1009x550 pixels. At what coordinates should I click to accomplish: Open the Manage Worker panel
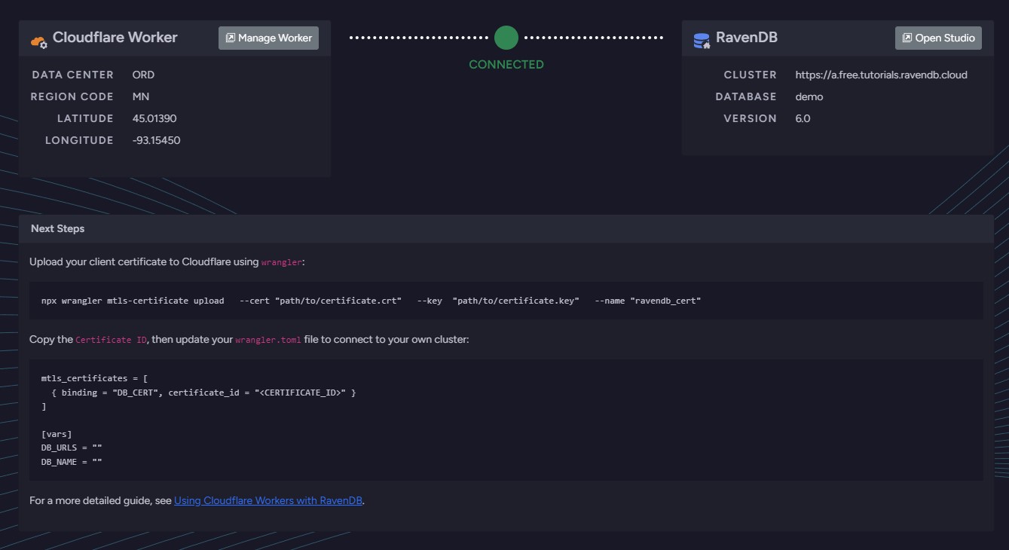point(268,37)
